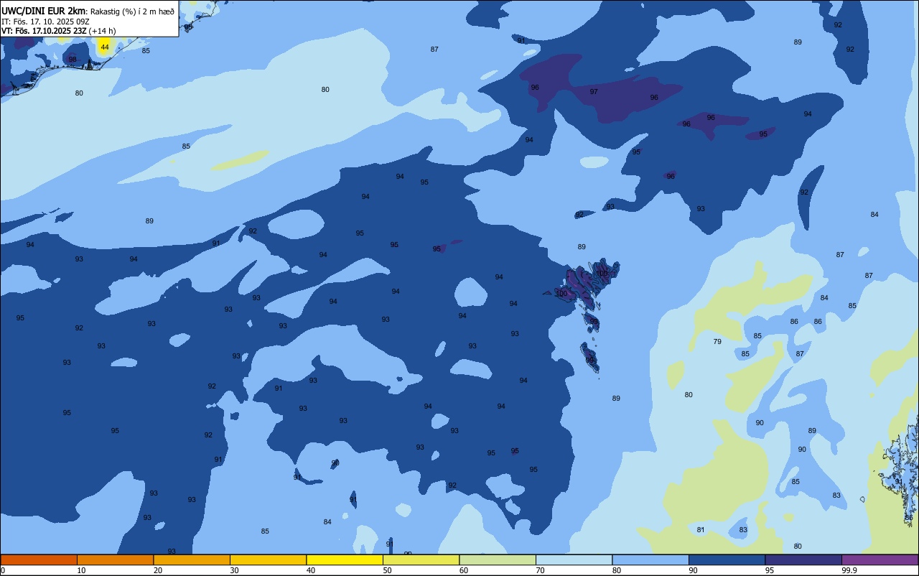This screenshot has width=919, height=576.
Task: Click the valid time 'VT: Fös. 17.10.2025 23Z'
Action: click(44, 30)
